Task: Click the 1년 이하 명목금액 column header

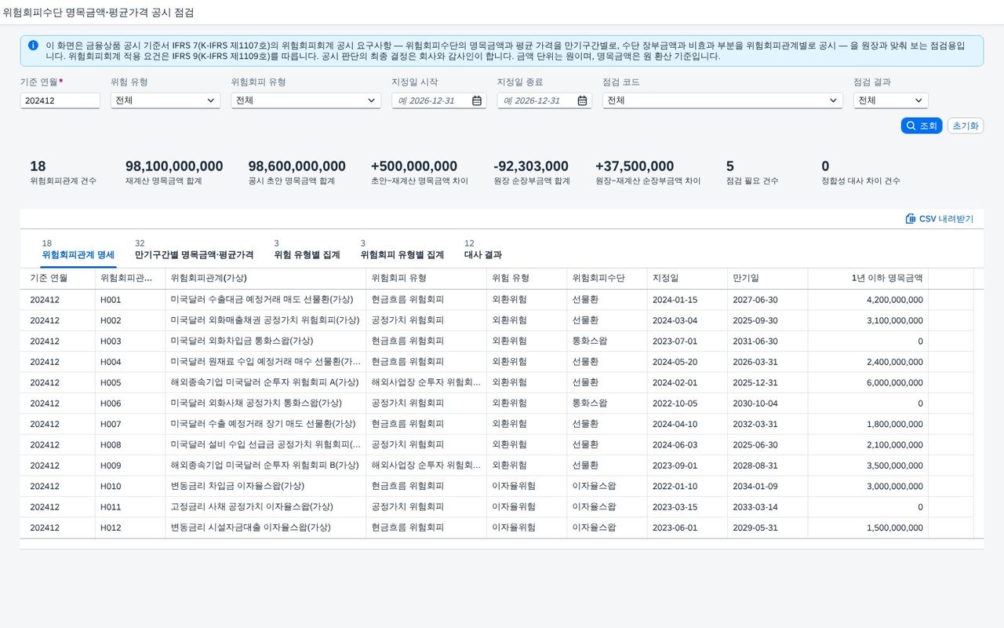Action: coord(868,278)
